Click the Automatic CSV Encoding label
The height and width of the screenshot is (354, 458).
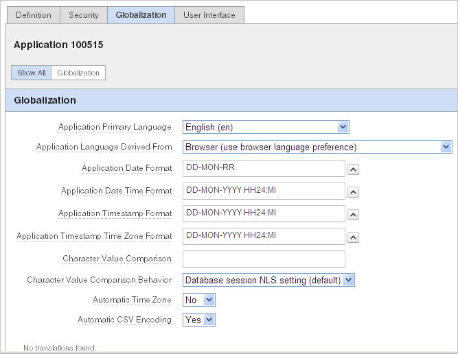125,320
